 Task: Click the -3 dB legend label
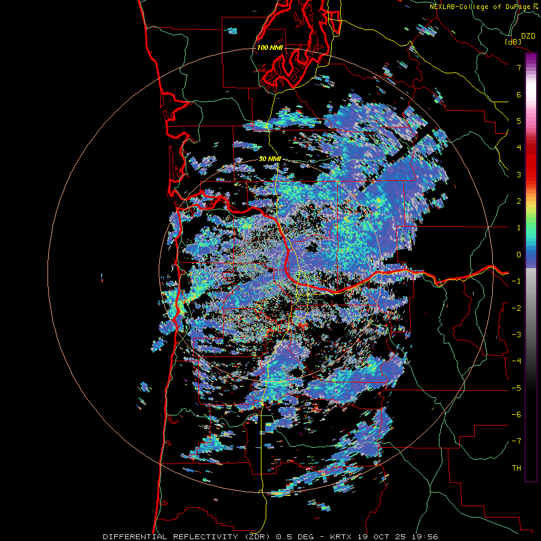[x=516, y=335]
